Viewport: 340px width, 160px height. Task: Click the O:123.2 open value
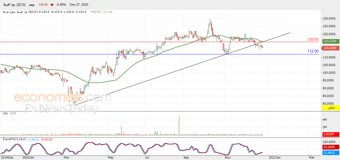pos(44,12)
